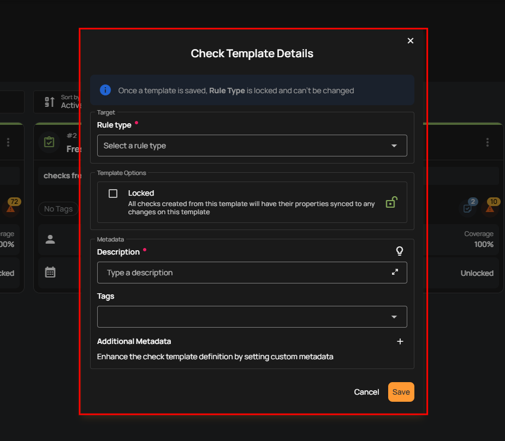Click the clipboard check icon on card #2
This screenshot has width=505, height=441.
[x=49, y=142]
